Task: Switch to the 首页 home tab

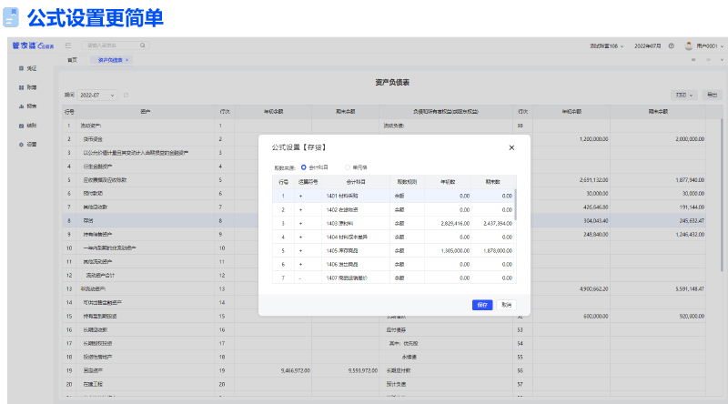Action: point(72,60)
